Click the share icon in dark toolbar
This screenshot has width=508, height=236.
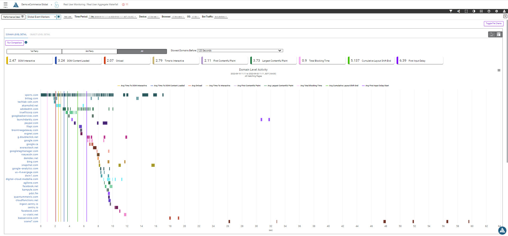coord(459,11)
